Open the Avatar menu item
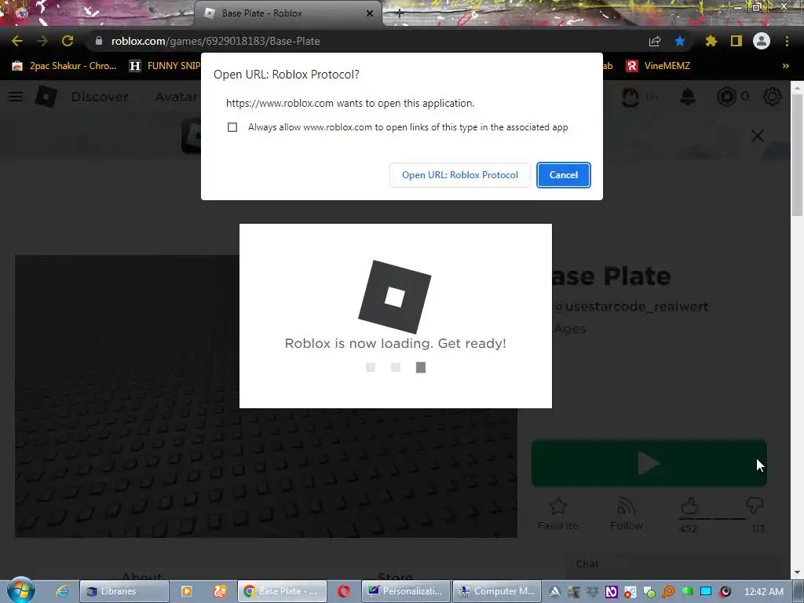The image size is (804, 603). (176, 97)
